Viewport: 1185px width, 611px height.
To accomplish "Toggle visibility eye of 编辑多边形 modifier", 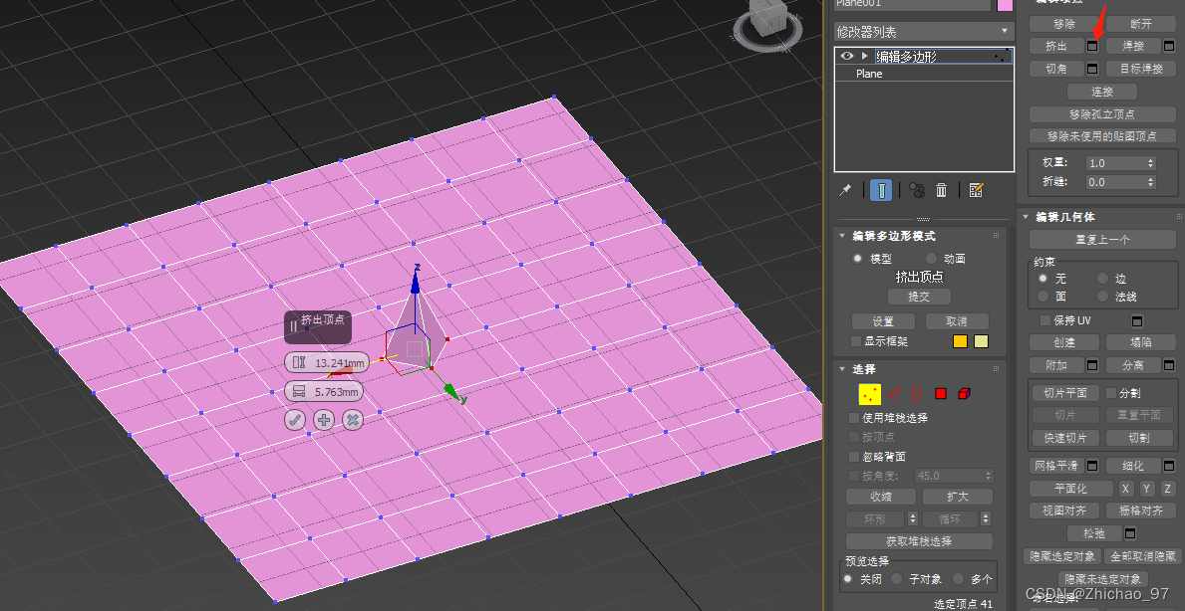I will click(847, 57).
